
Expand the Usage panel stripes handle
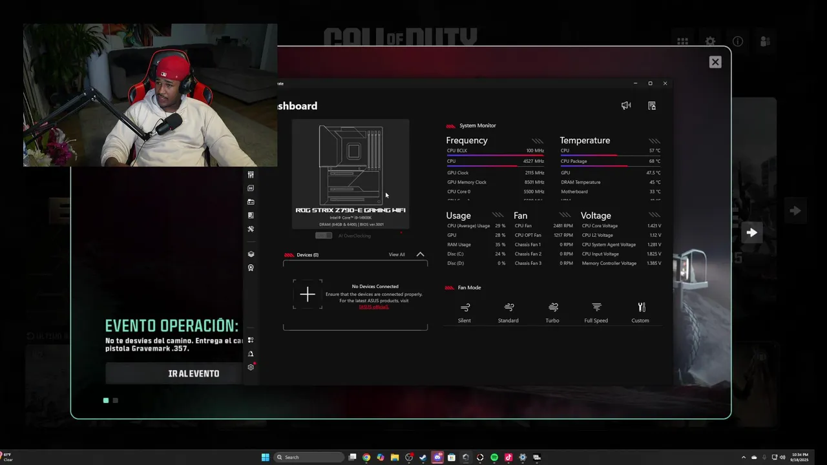tap(497, 215)
